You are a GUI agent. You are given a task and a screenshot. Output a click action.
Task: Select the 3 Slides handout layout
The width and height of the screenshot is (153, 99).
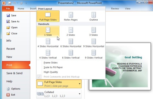tap(94, 32)
